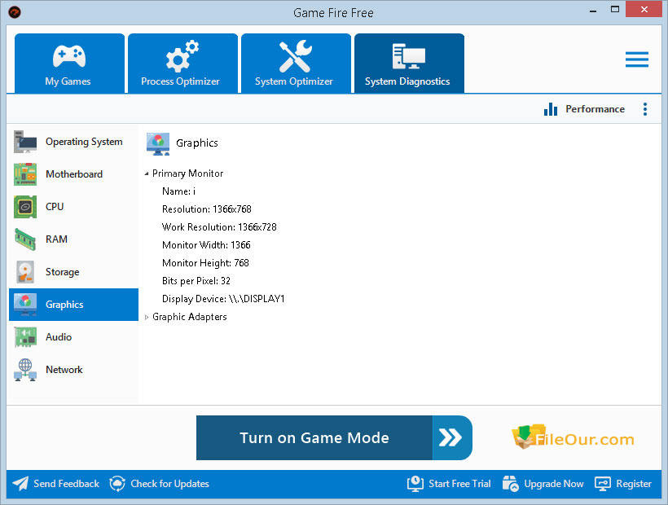Click the Upgrade Now gift icon

tap(511, 484)
